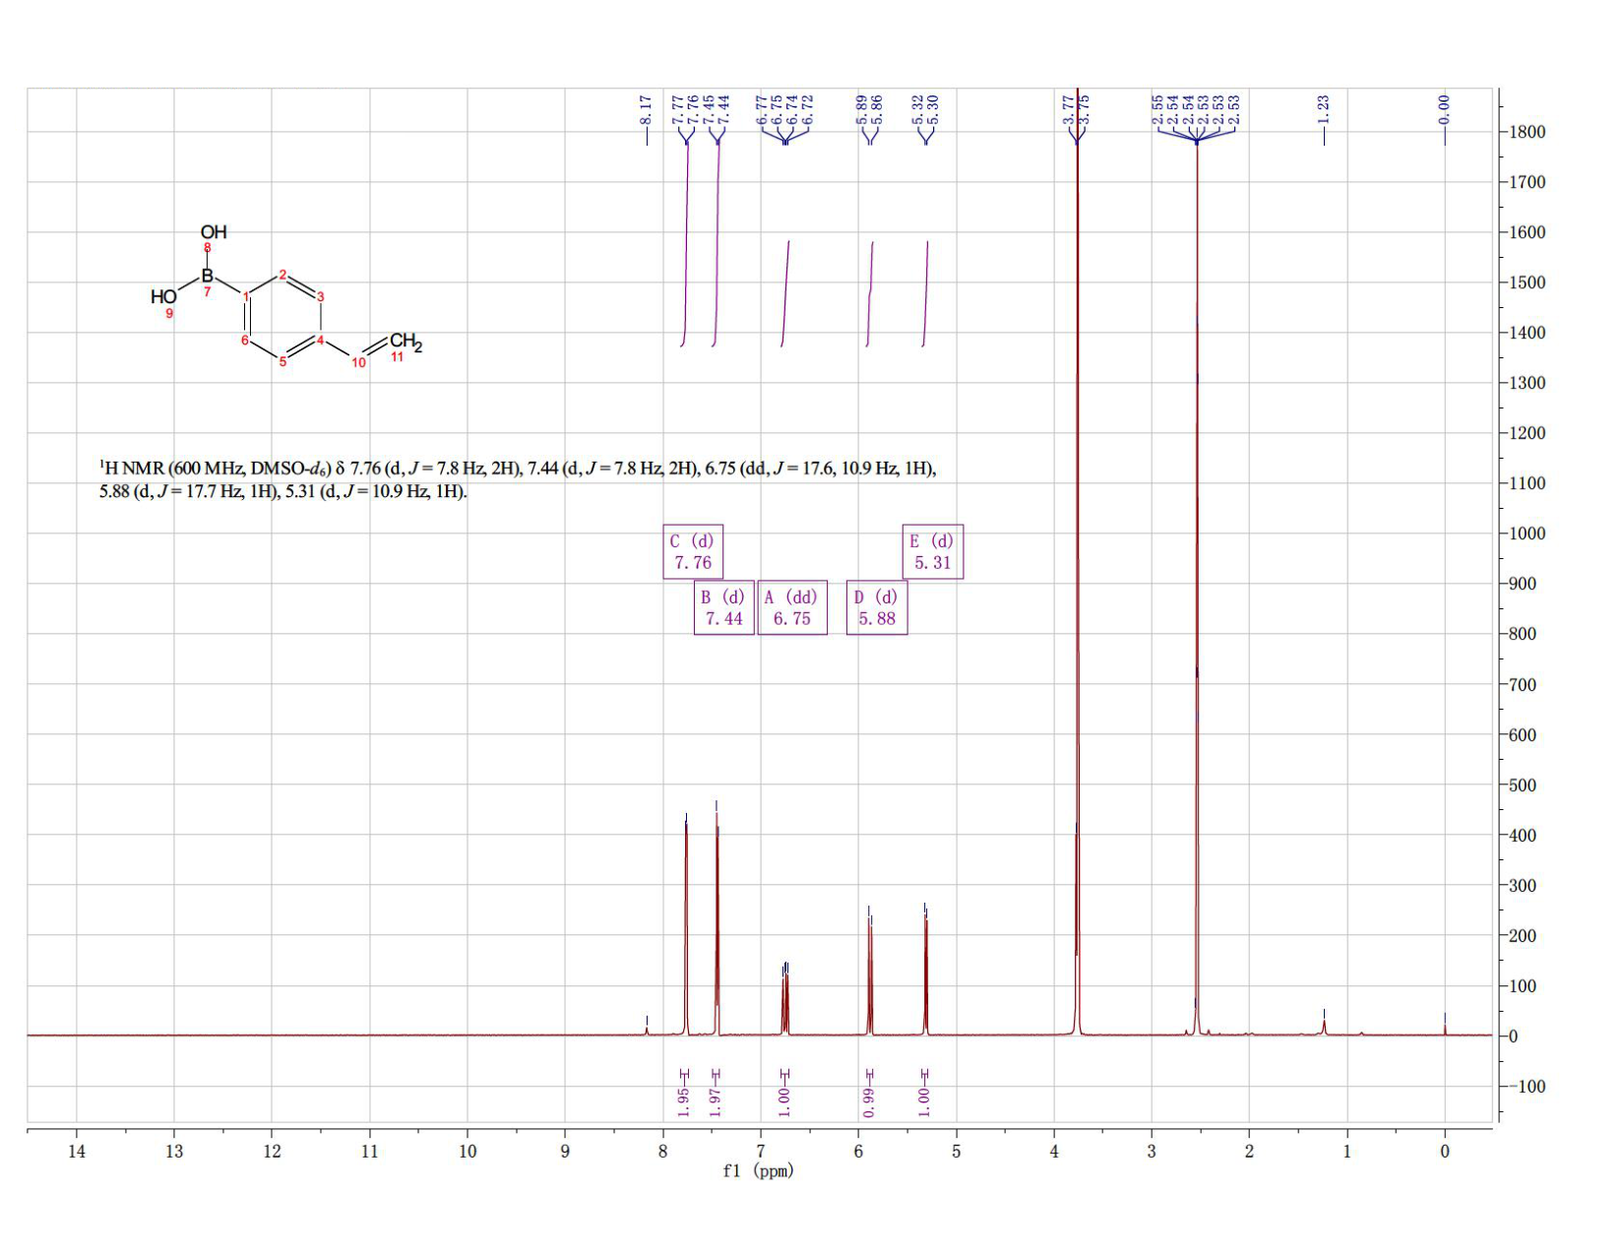The height and width of the screenshot is (1255, 1624).
Task: Select the C (d) 7.76 multiplet box
Action: [693, 551]
